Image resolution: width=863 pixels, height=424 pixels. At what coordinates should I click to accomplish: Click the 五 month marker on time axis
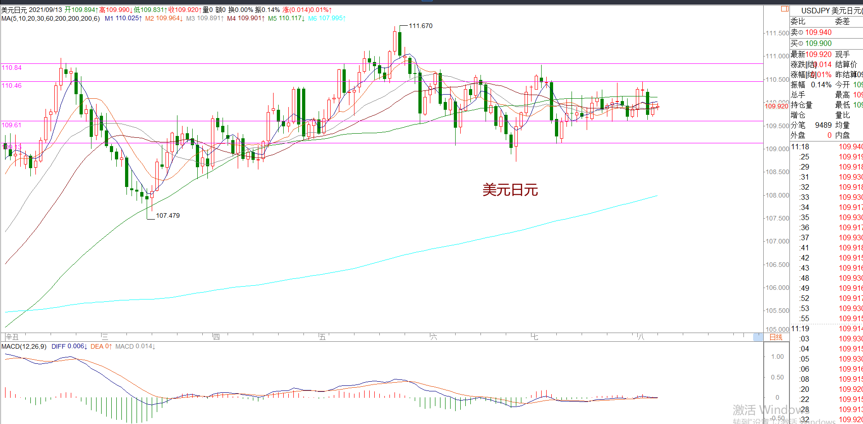coord(322,337)
